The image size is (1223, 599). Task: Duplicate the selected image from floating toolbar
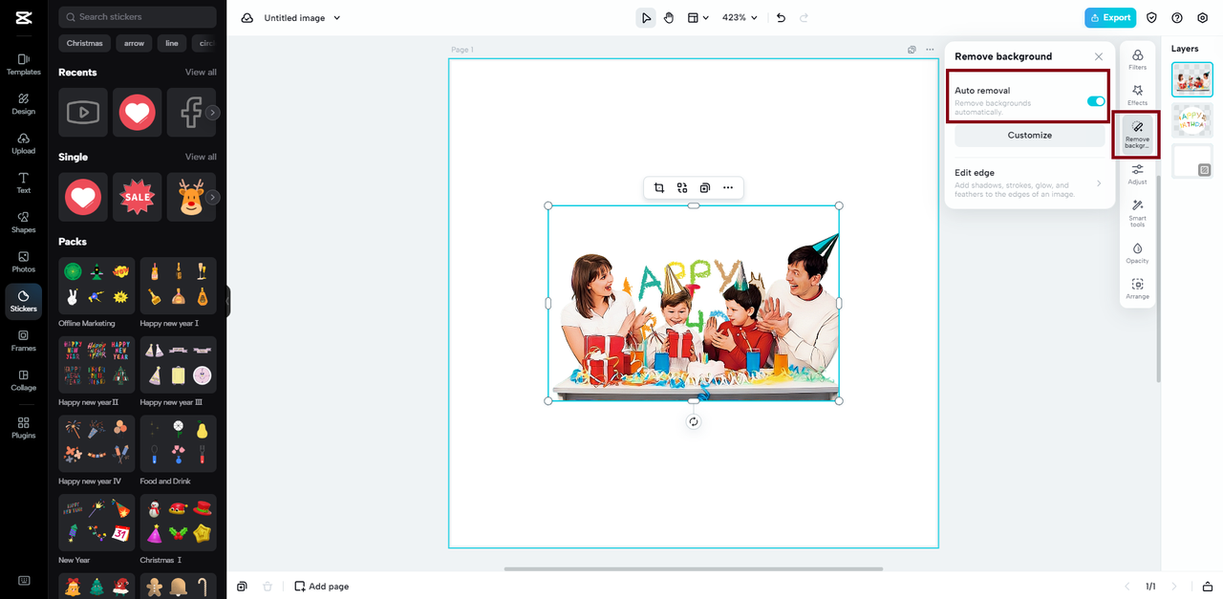point(705,188)
